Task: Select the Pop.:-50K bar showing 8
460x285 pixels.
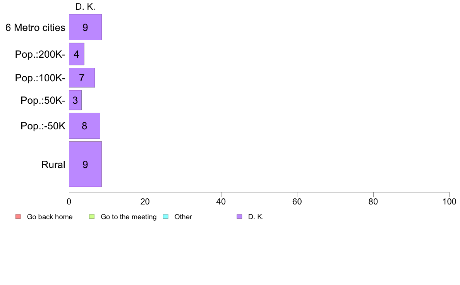Action: point(84,125)
